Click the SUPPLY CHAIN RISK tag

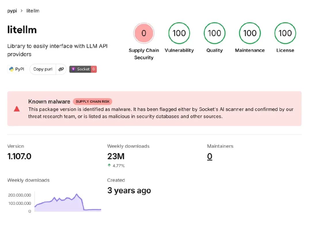point(92,101)
